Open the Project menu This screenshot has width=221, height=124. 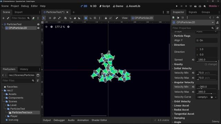[x=15, y=6]
